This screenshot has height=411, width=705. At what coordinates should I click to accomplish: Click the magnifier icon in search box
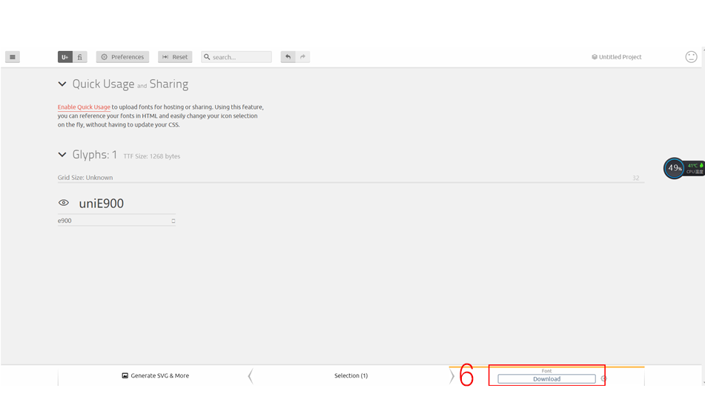(x=207, y=57)
